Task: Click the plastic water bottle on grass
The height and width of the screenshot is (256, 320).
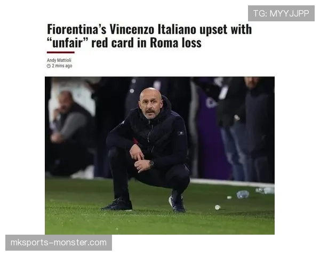Action: (243, 194)
